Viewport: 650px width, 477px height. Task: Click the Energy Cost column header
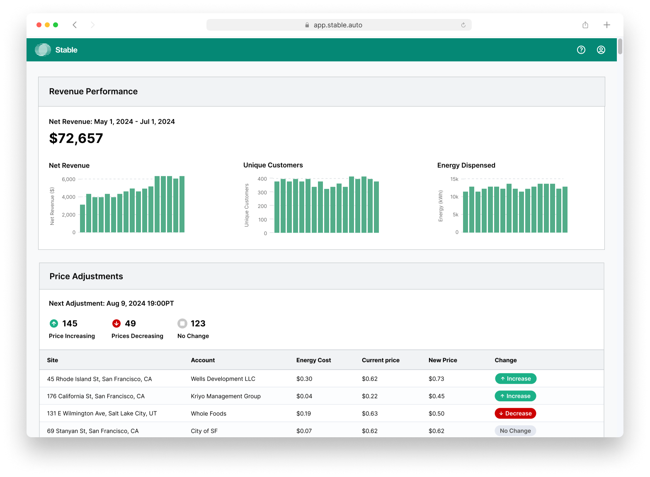313,360
